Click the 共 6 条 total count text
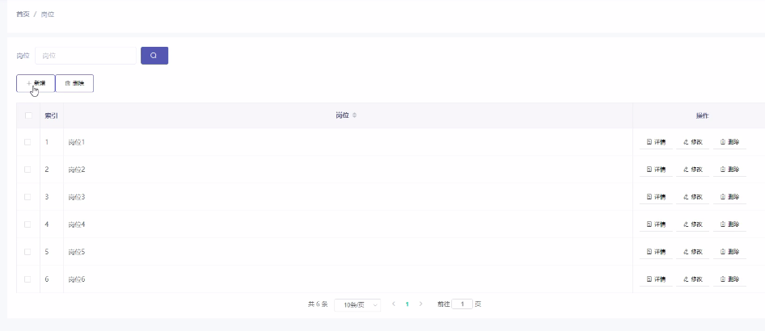 [318, 304]
